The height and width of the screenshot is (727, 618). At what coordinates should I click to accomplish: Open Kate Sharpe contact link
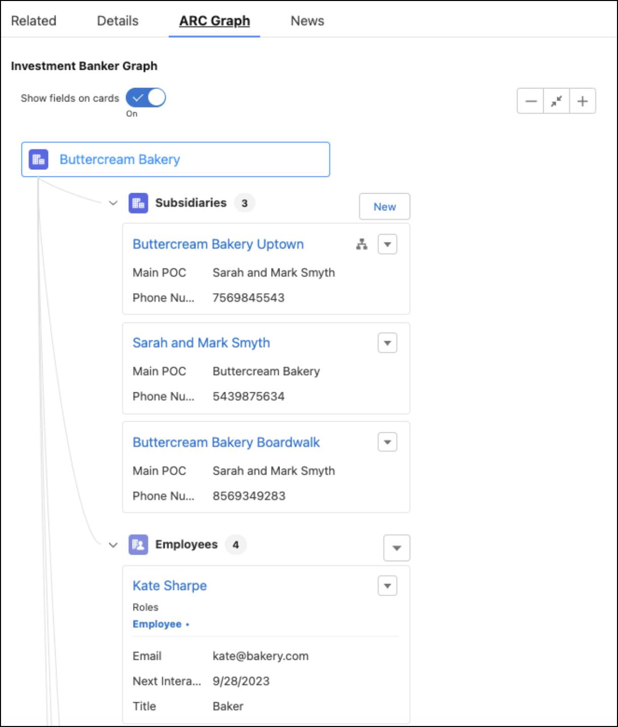169,585
